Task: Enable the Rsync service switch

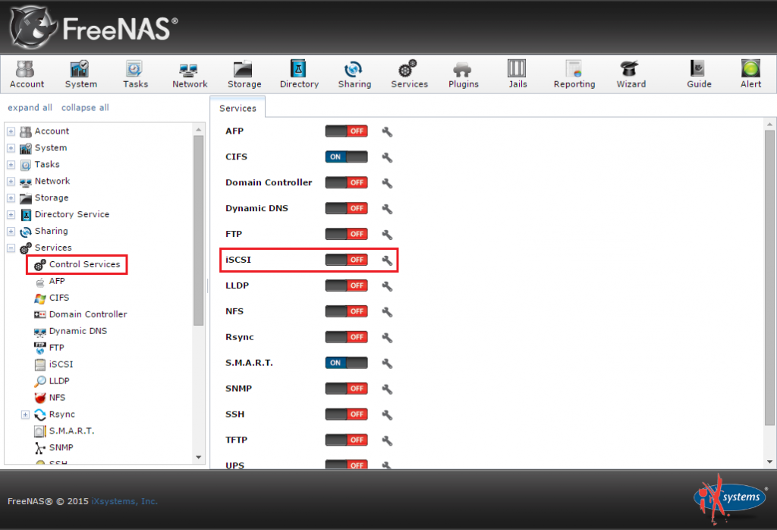Action: point(346,337)
